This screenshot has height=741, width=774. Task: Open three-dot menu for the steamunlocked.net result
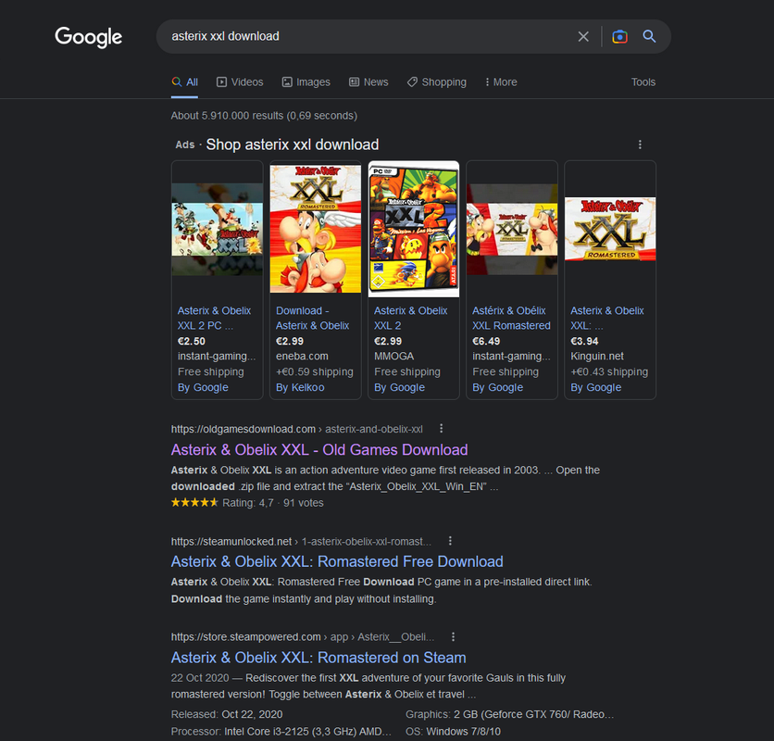(450, 541)
